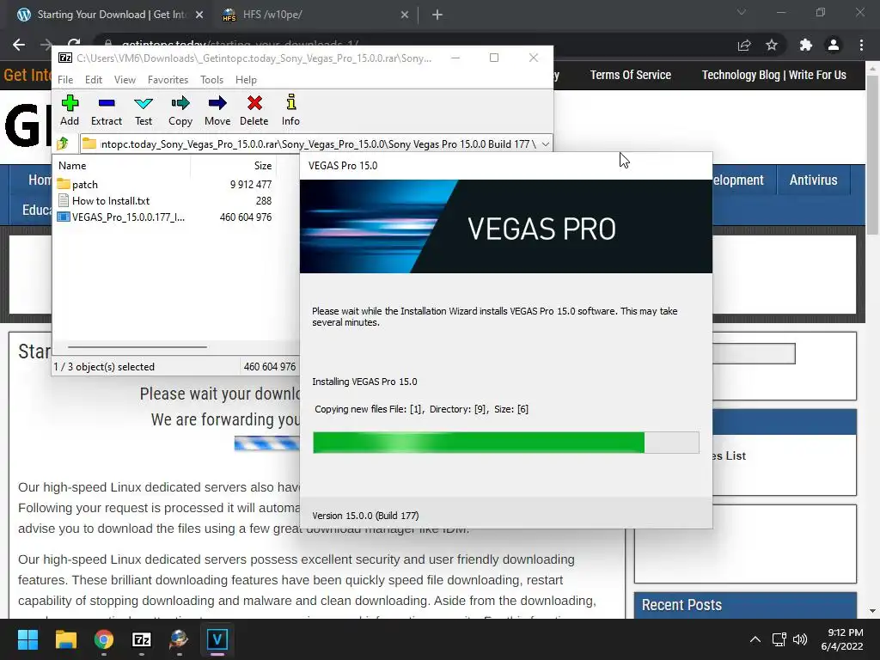Click the browser page vertical scrollbar
Image resolution: width=880 pixels, height=660 pixels.
(x=872, y=155)
